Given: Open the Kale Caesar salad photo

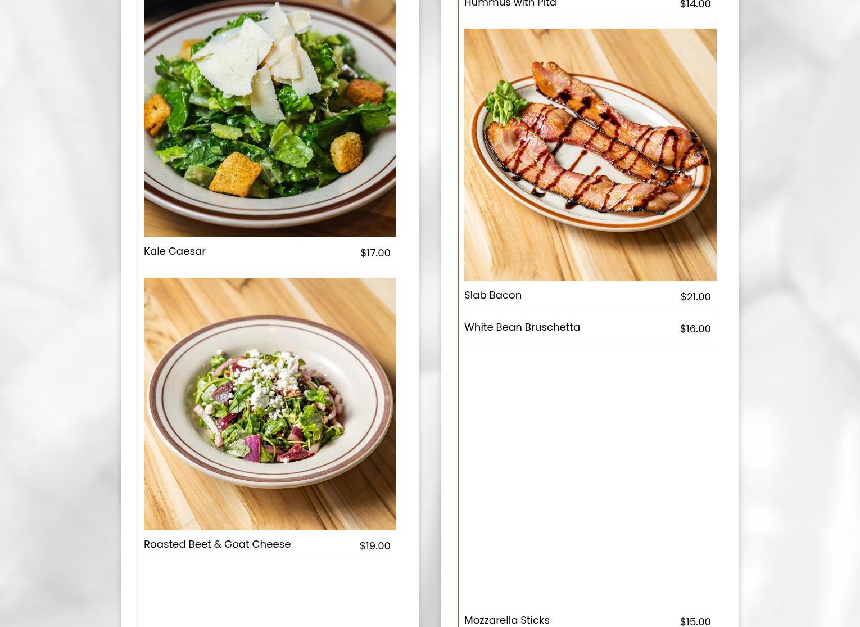Looking at the screenshot, I should pyautogui.click(x=270, y=118).
